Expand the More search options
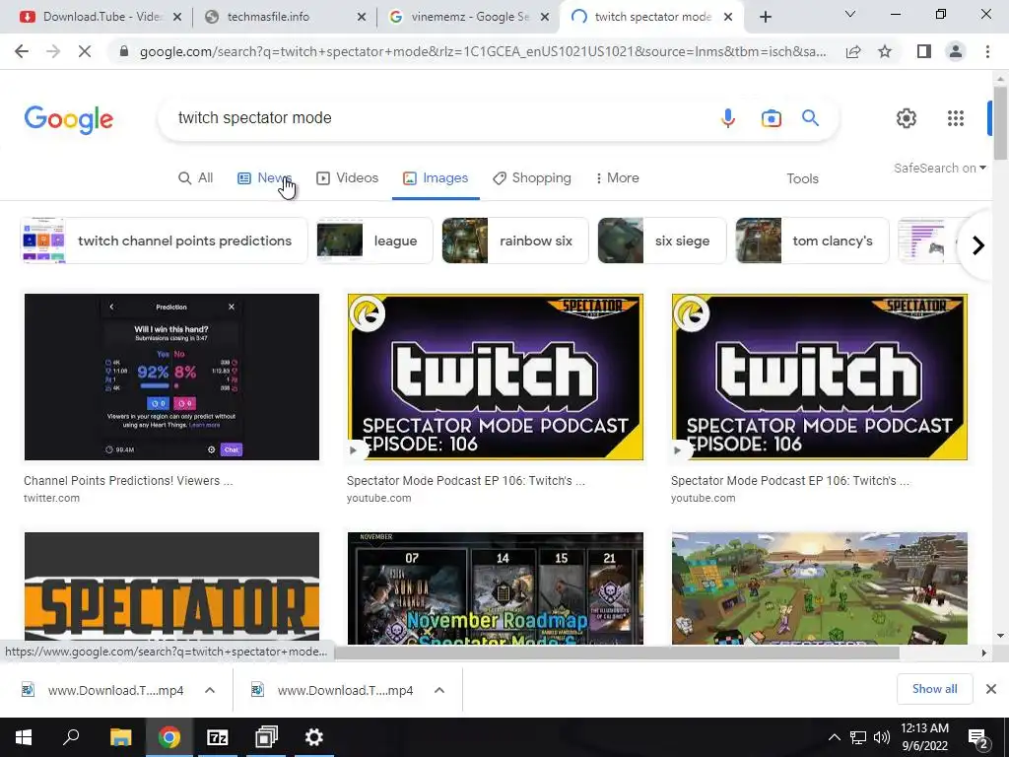Image resolution: width=1009 pixels, height=757 pixels. click(617, 178)
